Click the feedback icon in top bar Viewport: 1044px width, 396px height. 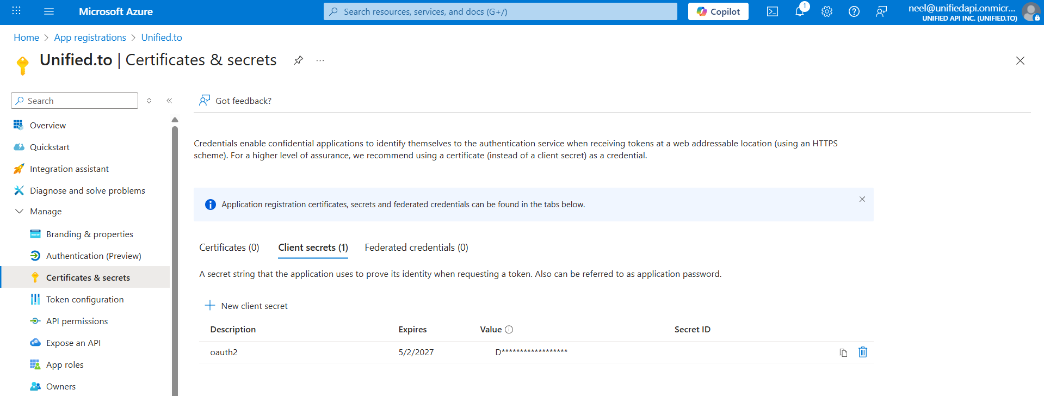point(881,11)
